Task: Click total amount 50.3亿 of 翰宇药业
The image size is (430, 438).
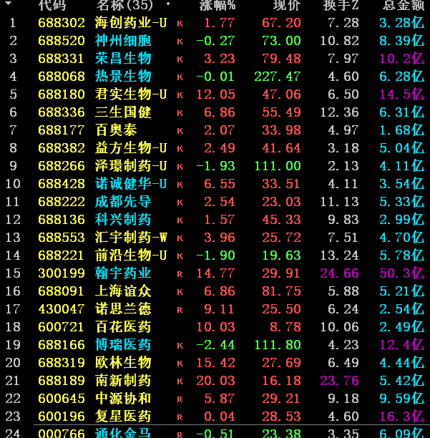Action: [402, 273]
